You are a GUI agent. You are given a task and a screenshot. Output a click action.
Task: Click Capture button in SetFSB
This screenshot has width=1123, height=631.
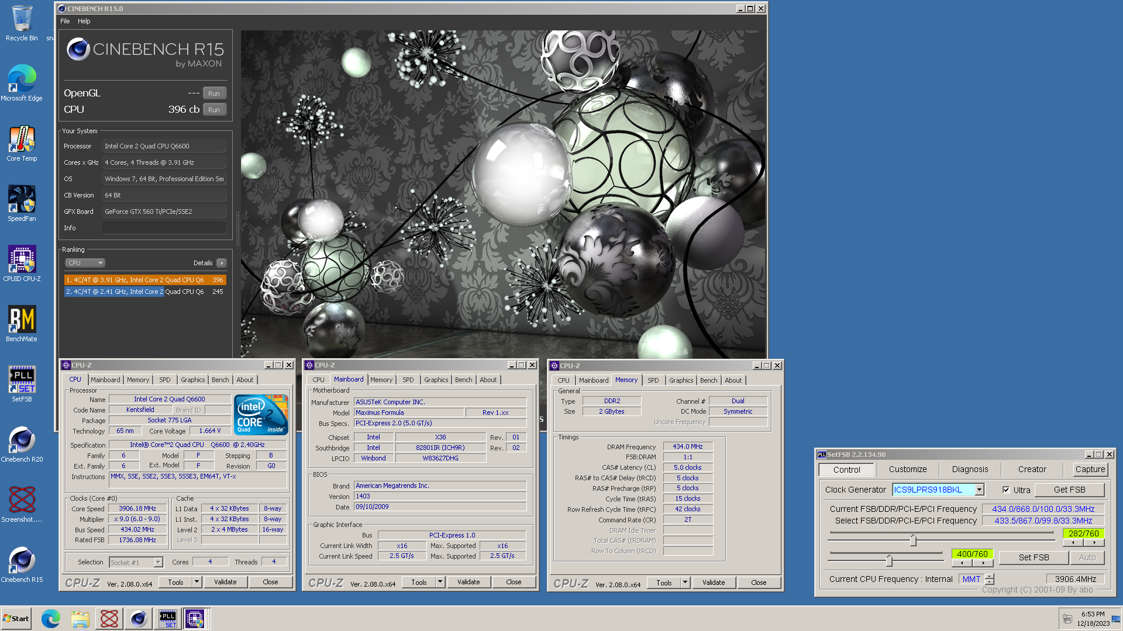click(x=1090, y=469)
